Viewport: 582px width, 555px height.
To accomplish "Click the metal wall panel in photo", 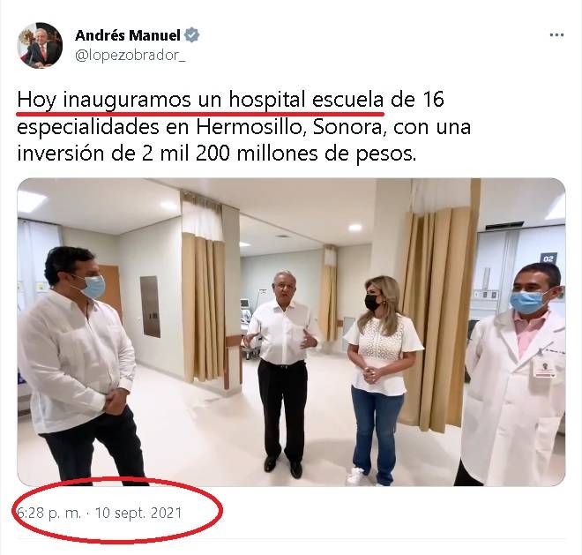I will pos(150,306).
